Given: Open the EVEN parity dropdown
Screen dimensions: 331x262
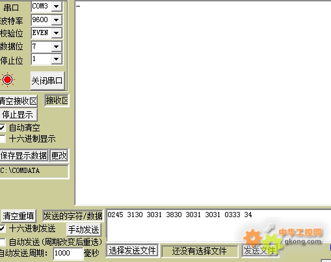Looking at the screenshot, I should click(x=57, y=33).
